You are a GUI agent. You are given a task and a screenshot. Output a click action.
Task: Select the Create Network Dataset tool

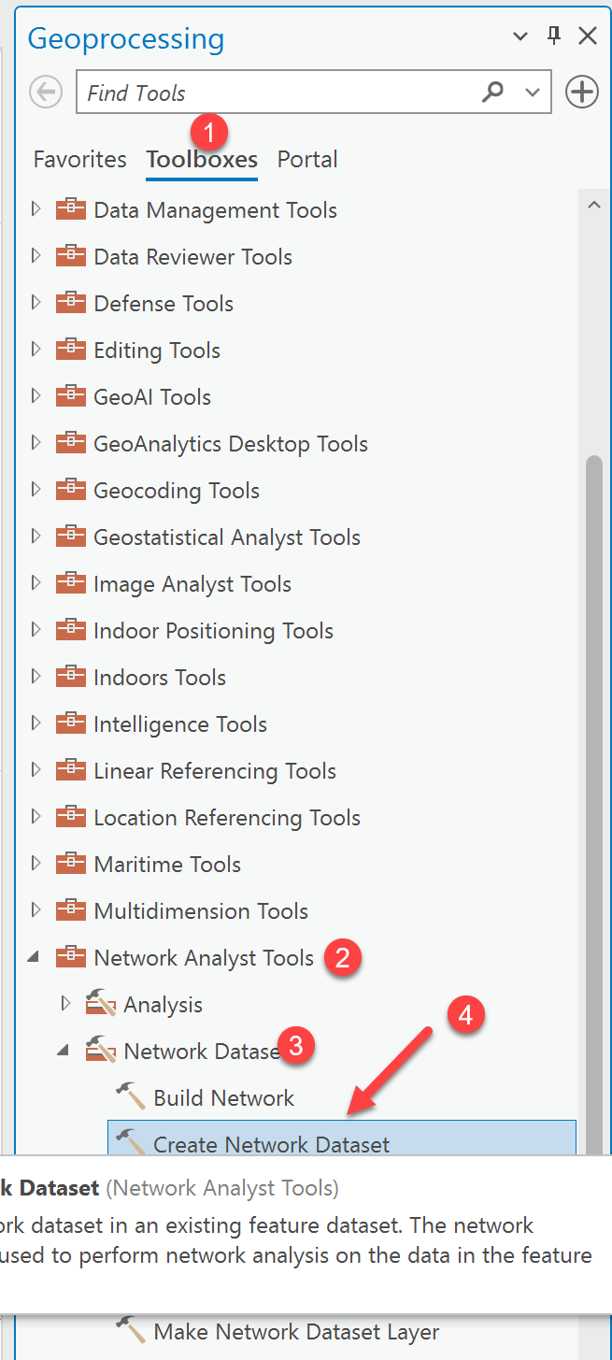271,1144
